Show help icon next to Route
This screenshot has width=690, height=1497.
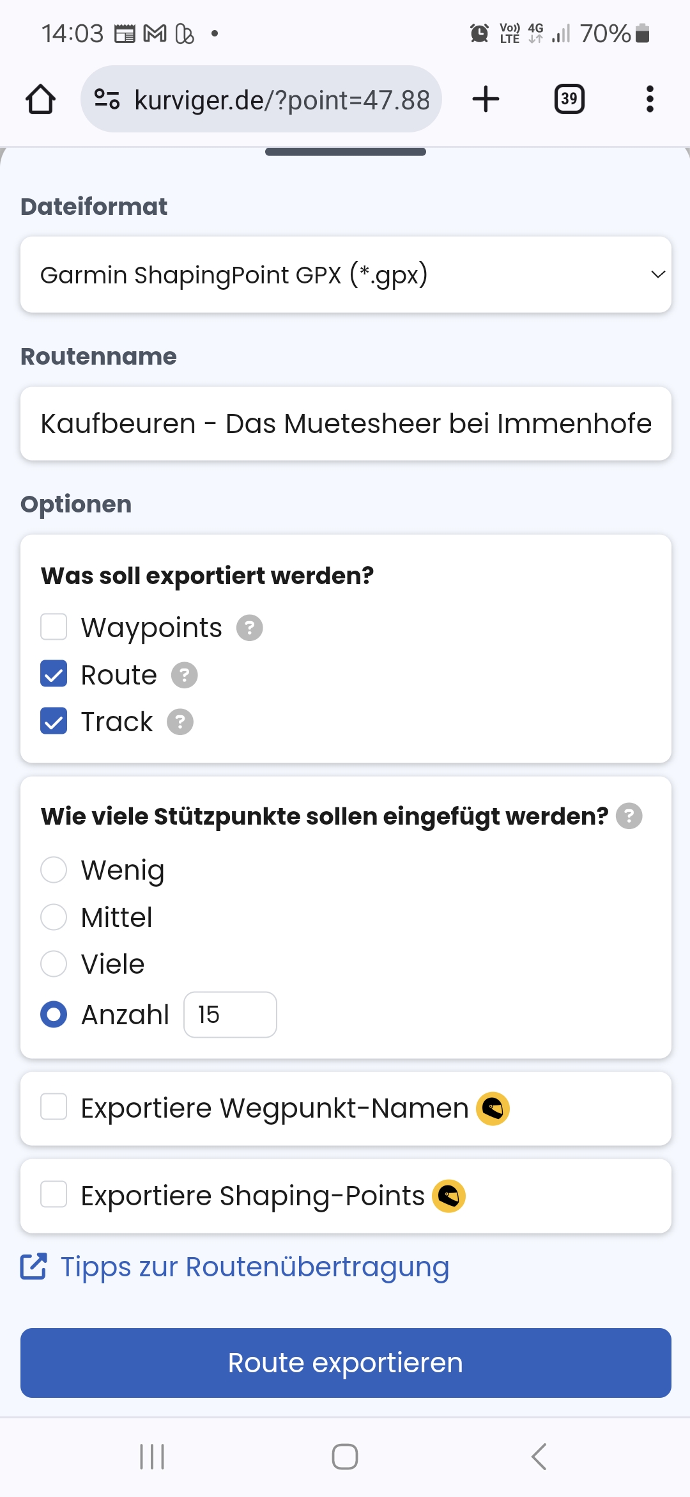tap(185, 675)
